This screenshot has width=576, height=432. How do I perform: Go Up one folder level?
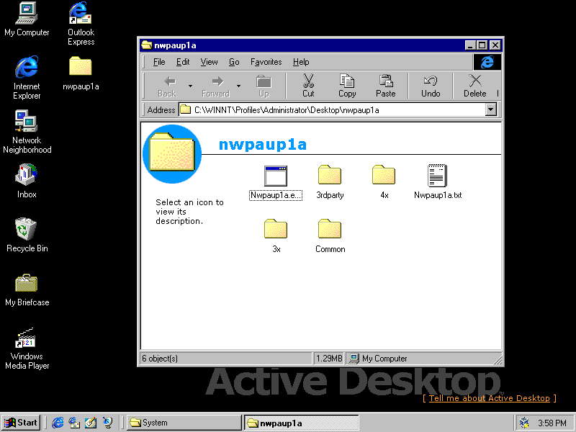pyautogui.click(x=264, y=86)
